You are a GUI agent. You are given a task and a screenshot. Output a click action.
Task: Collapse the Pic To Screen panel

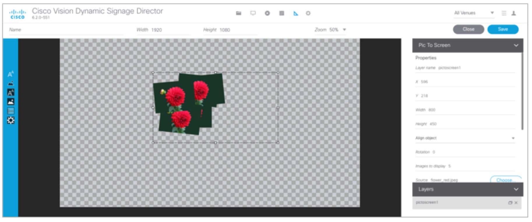coord(516,45)
